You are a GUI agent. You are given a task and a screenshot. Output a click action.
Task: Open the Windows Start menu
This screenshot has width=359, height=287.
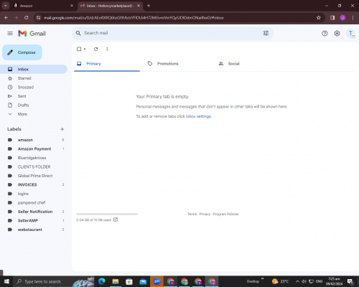tap(6, 281)
